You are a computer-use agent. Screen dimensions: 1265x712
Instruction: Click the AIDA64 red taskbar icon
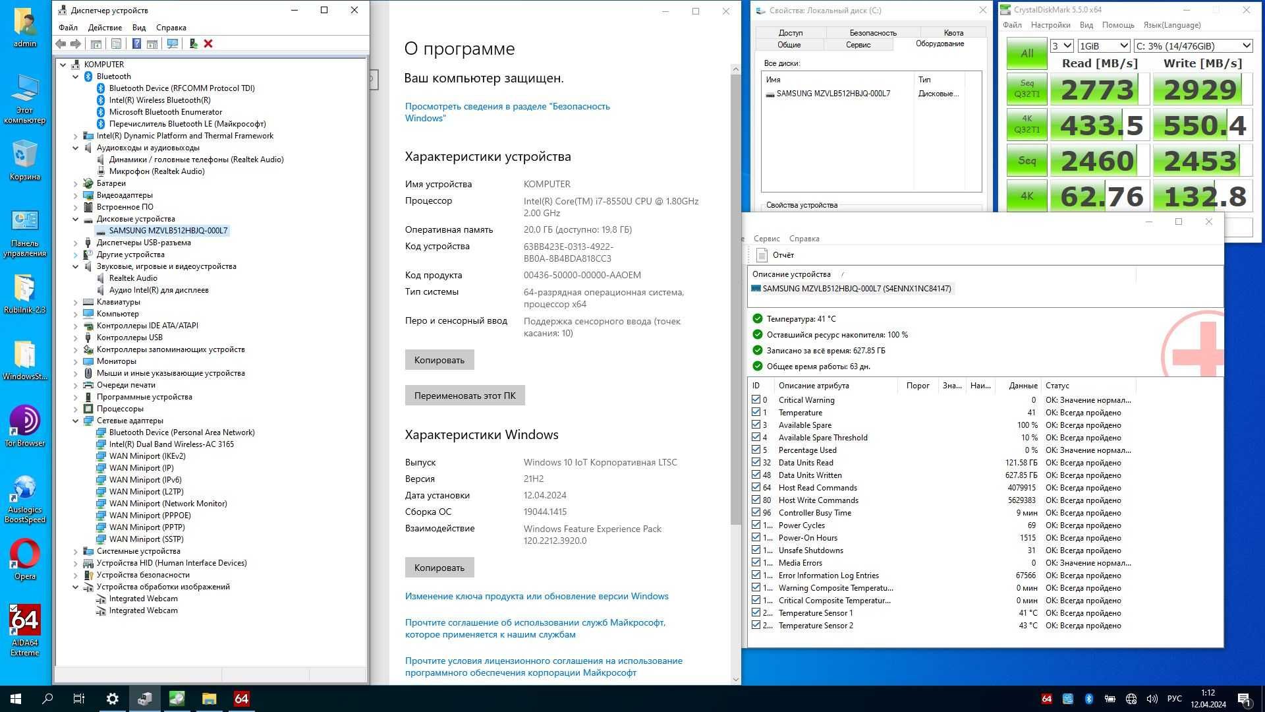pos(241,699)
